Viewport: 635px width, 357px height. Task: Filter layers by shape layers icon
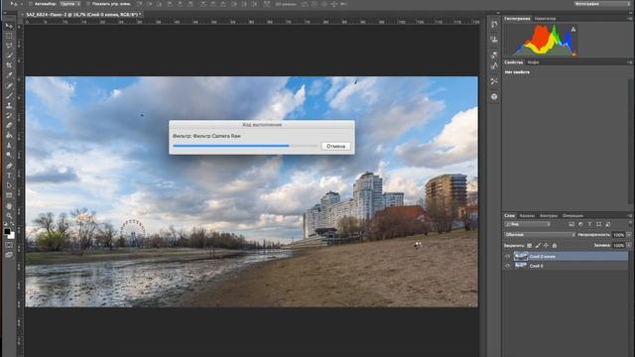click(598, 224)
